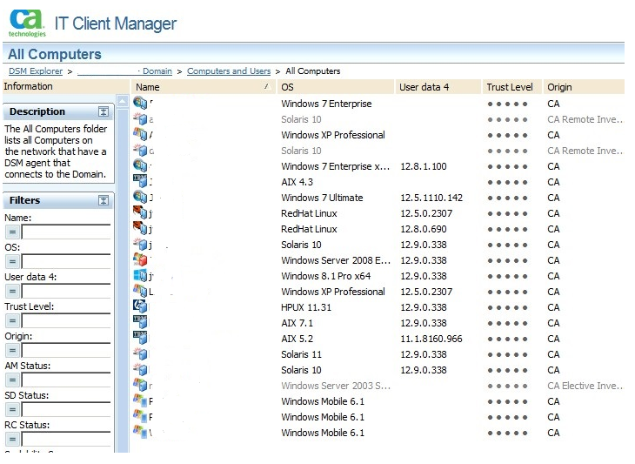Toggle the OS filter equals operator

tap(12, 262)
